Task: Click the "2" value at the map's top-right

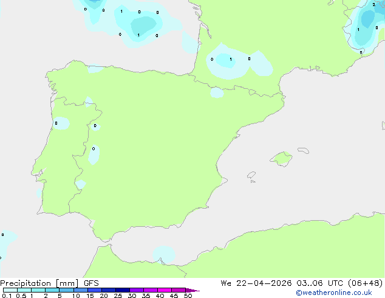Action: (x=373, y=4)
